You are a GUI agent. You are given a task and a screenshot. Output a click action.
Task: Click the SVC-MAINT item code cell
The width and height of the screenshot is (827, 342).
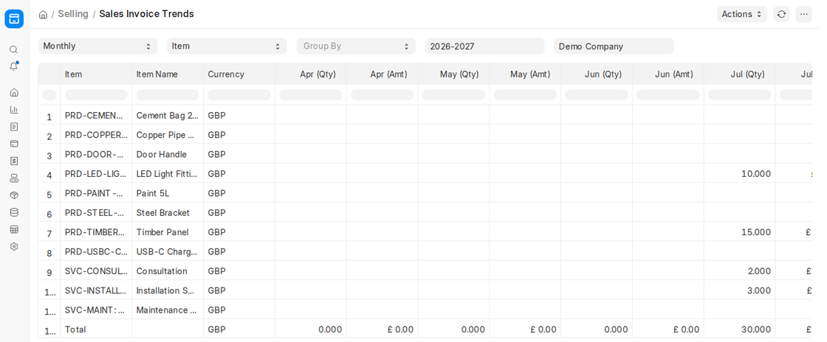[x=96, y=310]
